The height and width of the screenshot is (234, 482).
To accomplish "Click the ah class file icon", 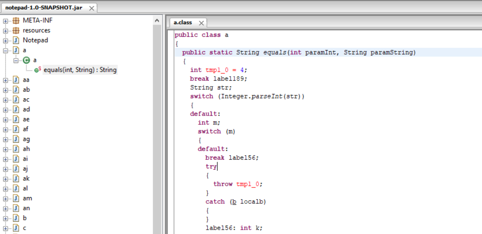I will tap(16, 149).
